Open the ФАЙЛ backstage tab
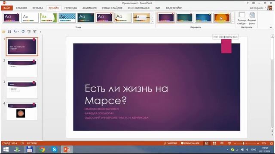 [7, 8]
